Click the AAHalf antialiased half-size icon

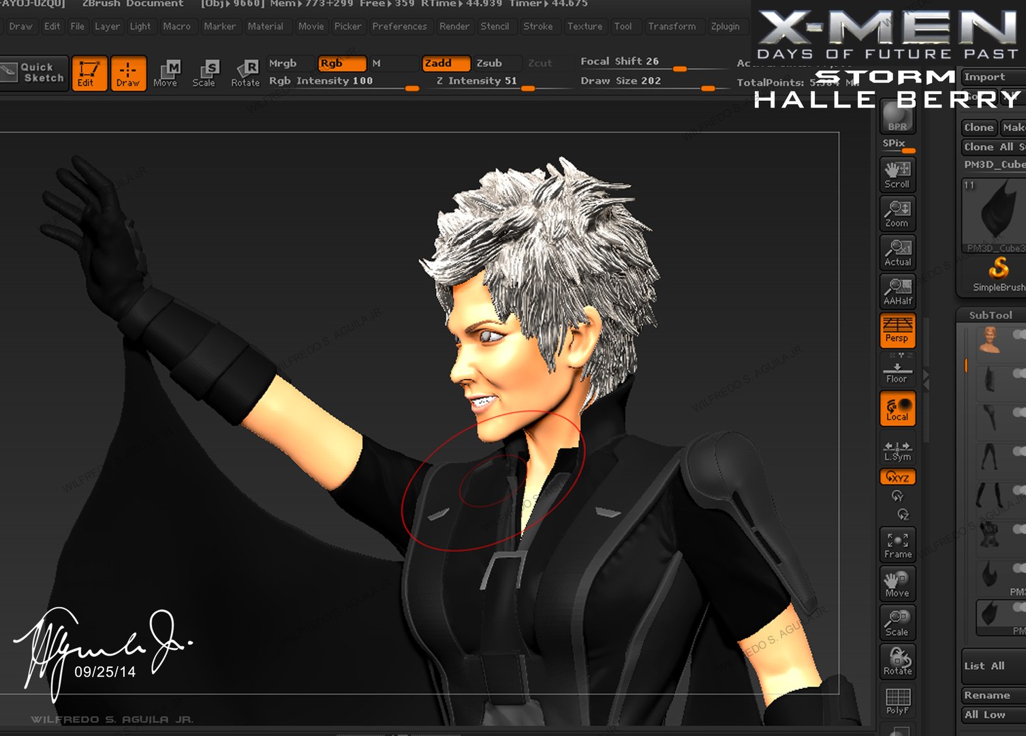[897, 291]
